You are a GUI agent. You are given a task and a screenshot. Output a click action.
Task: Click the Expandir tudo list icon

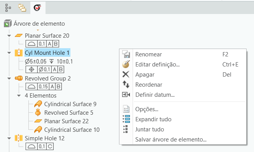126,119
